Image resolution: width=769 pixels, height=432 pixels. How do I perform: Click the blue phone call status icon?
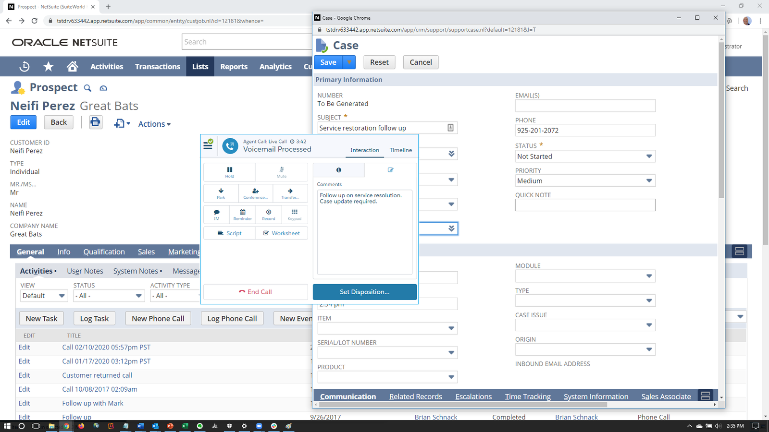[x=230, y=146]
